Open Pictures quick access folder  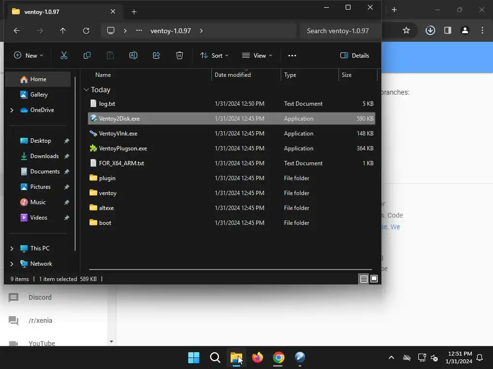click(x=40, y=187)
